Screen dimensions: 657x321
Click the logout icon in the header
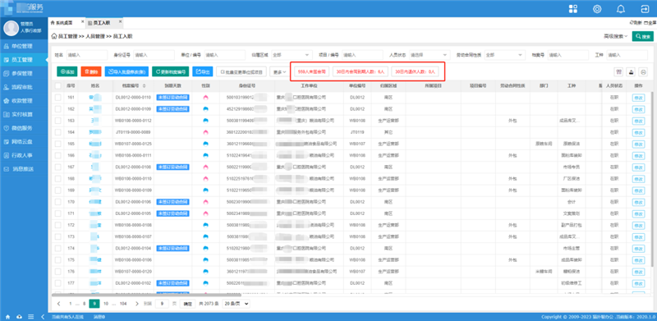coord(645,9)
